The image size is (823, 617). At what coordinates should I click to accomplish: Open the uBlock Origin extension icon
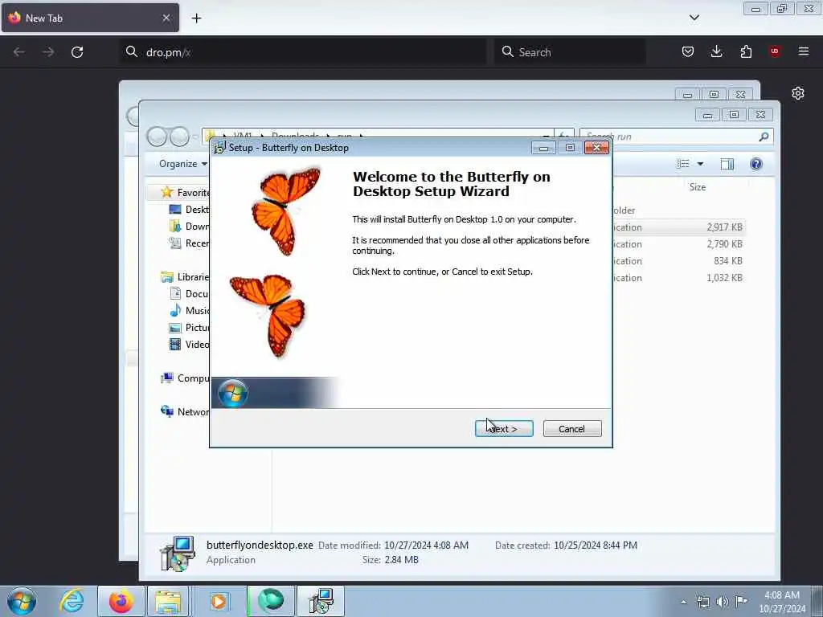774,51
